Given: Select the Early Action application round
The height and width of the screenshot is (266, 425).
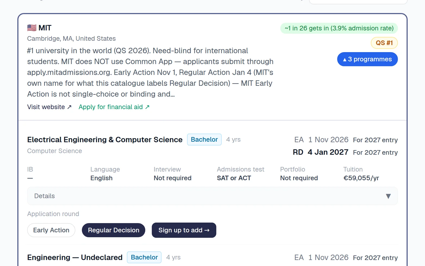Looking at the screenshot, I should point(51,230).
